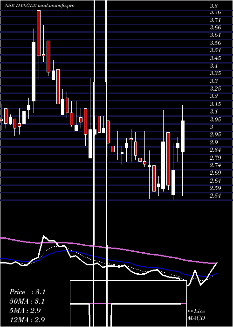Click the 3.71 price axis label
The width and height of the screenshot is (233, 327).
[x=215, y=20]
